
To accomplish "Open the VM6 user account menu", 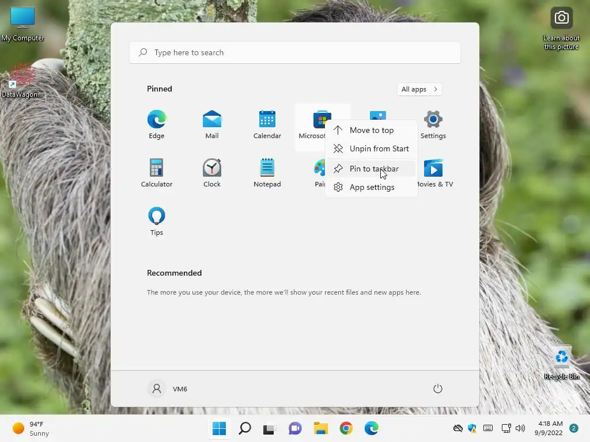I will [x=168, y=388].
